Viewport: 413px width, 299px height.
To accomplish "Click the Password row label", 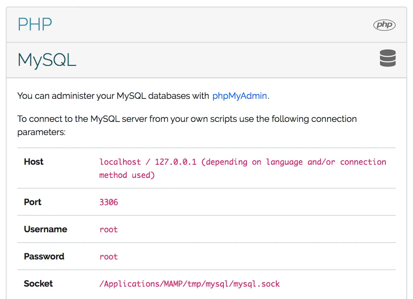I will coord(44,257).
